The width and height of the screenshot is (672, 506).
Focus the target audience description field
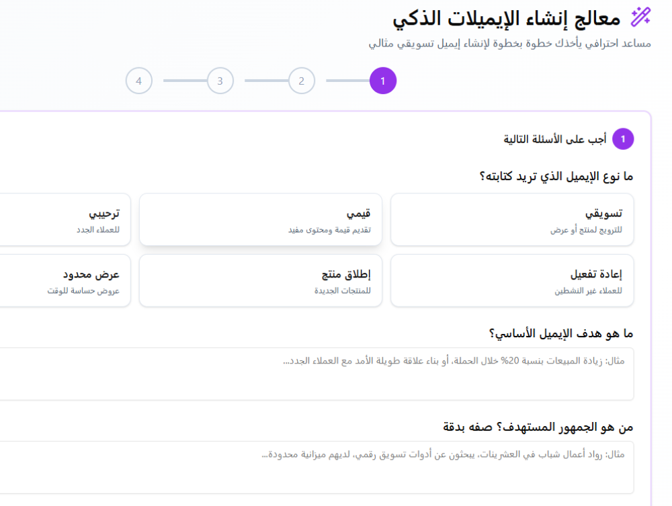316,467
